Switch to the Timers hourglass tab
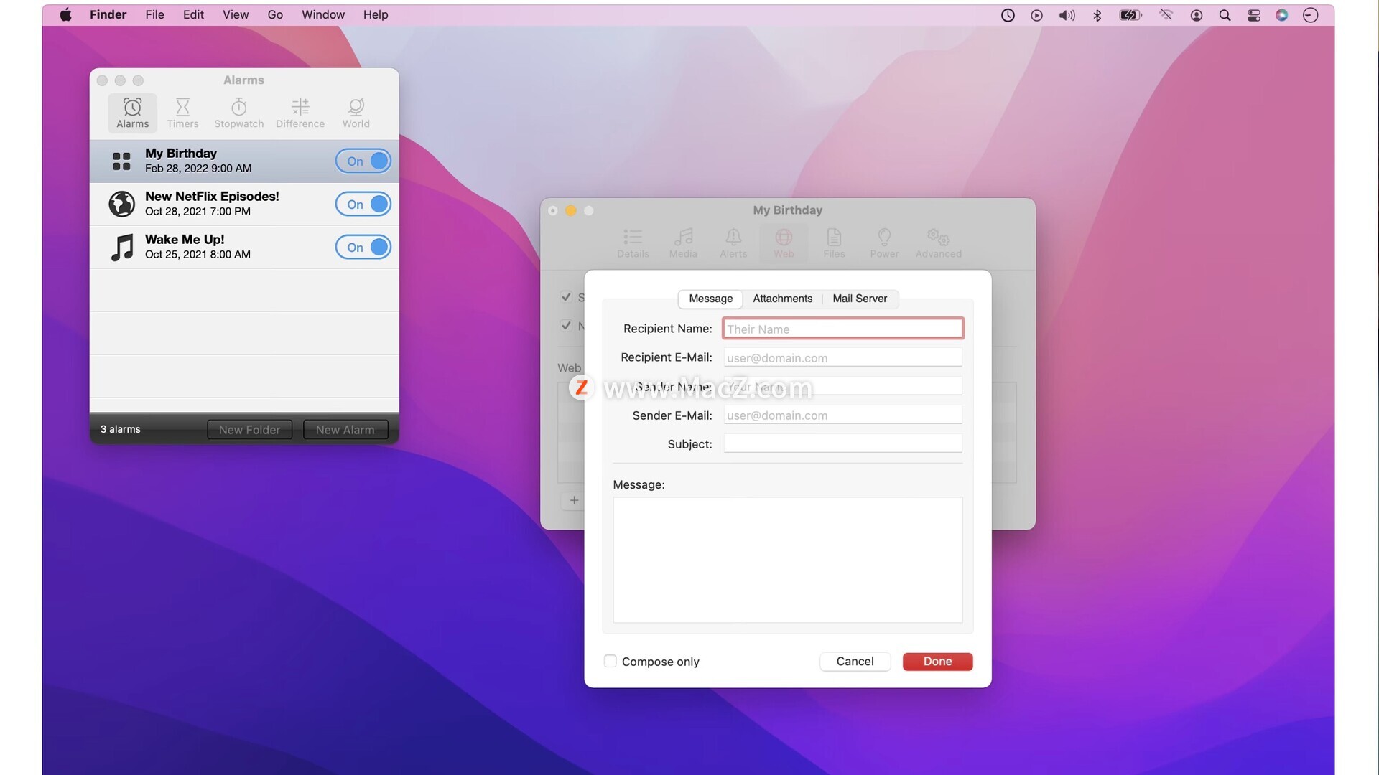Viewport: 1379px width, 775px height. pos(182,113)
